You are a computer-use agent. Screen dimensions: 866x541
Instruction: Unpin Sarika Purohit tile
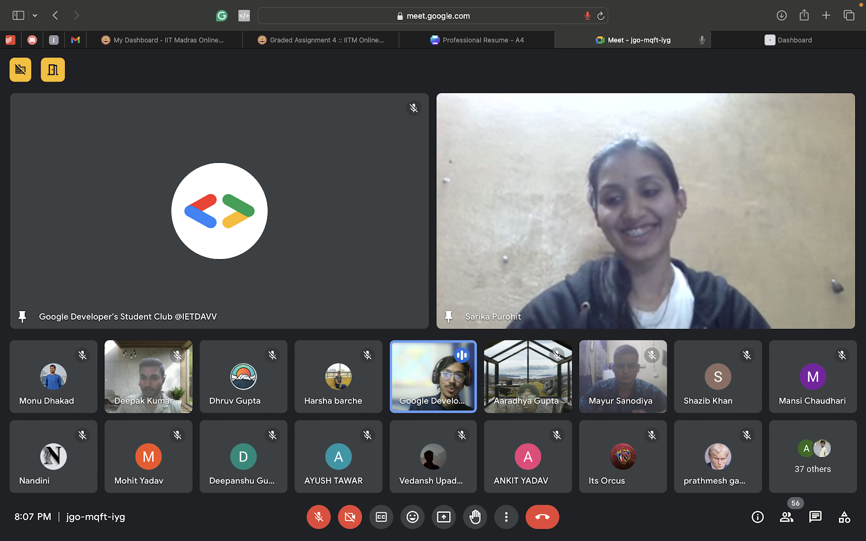[x=449, y=316]
